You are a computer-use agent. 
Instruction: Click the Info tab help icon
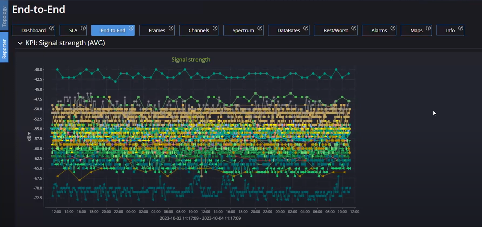tap(461, 28)
